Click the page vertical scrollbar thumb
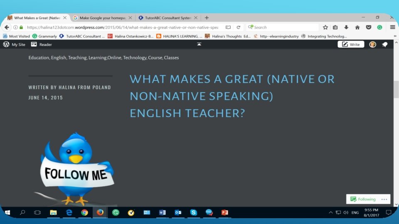The width and height of the screenshot is (399, 224). (x=396, y=89)
